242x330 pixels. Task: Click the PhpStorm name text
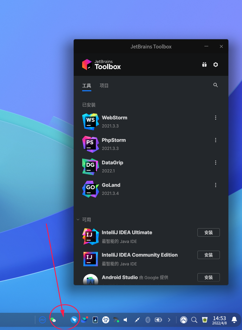pyautogui.click(x=114, y=140)
